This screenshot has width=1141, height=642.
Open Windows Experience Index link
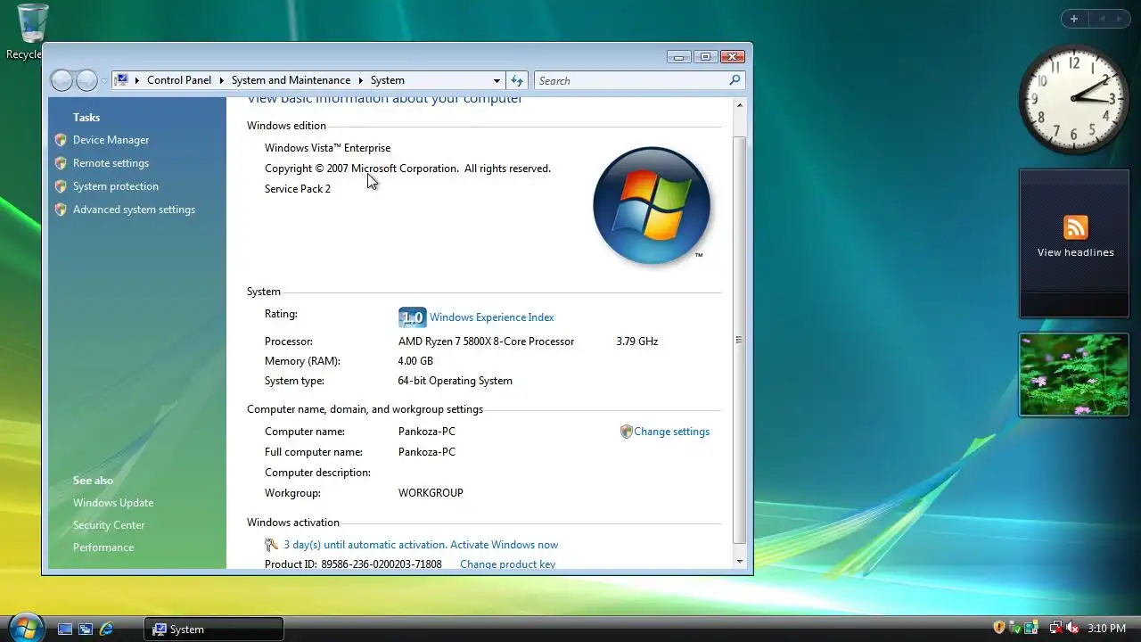coord(491,317)
